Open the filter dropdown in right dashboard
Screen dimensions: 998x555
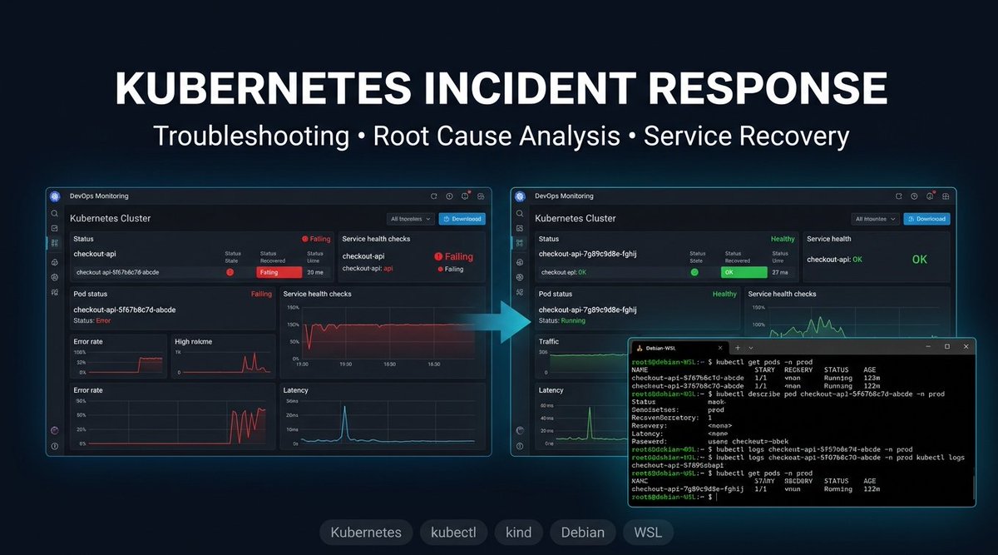877,219
